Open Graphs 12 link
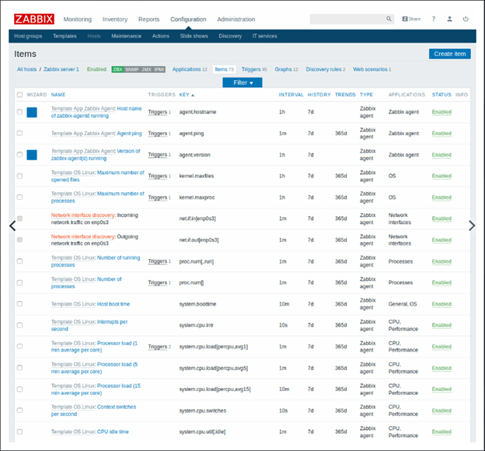 pyautogui.click(x=286, y=69)
